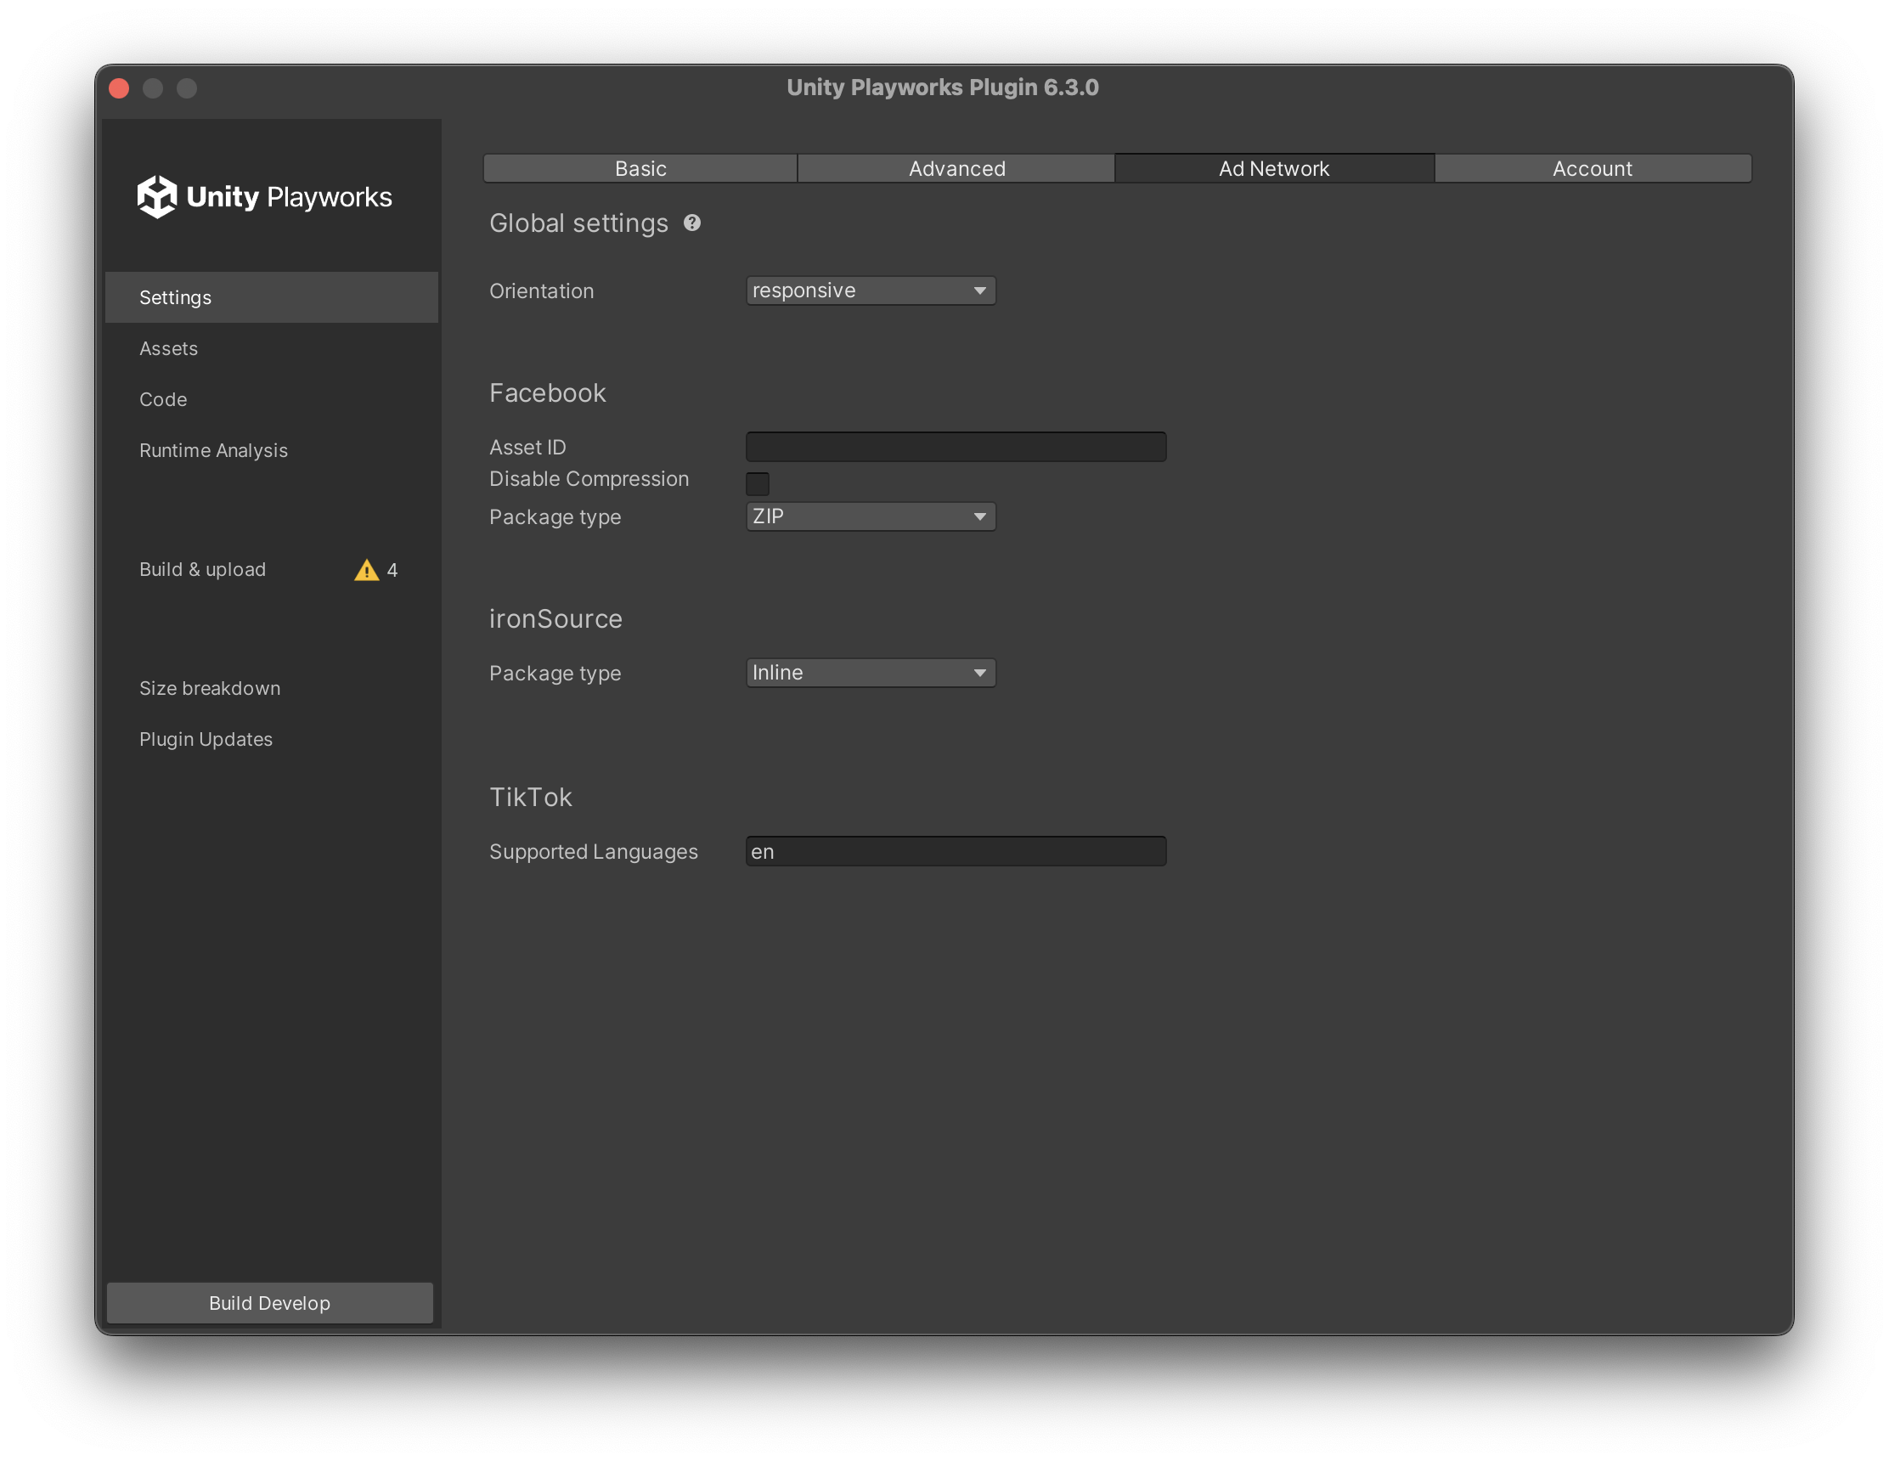Click the Unity Playworks logo

pyautogui.click(x=265, y=197)
